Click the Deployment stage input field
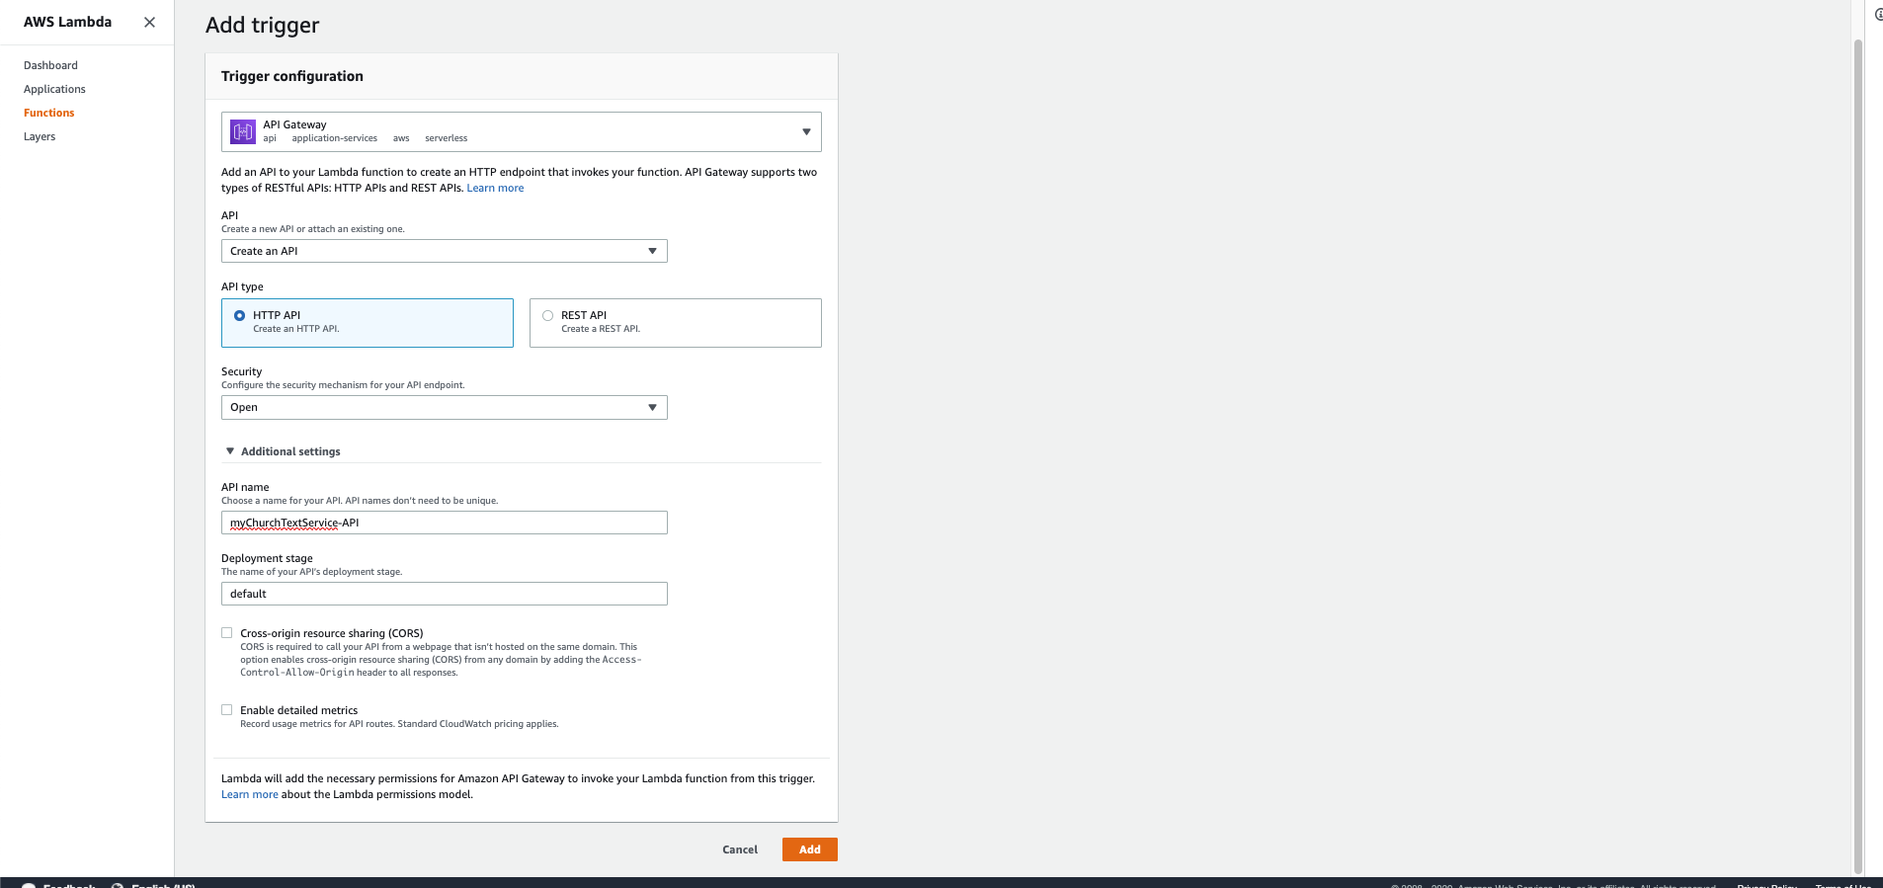This screenshot has height=888, width=1883. 445,594
